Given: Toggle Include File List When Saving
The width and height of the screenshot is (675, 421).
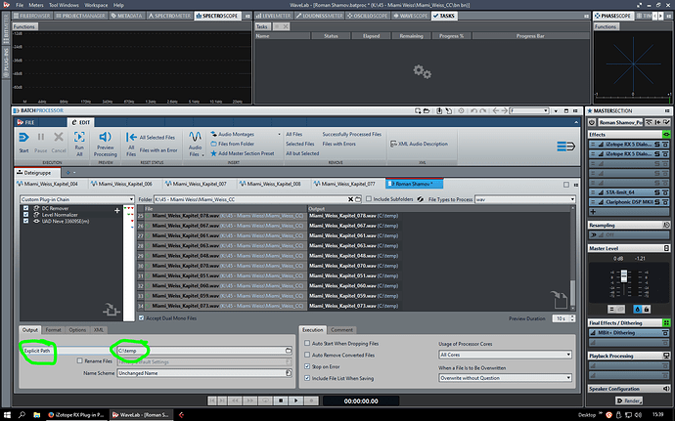Looking at the screenshot, I should point(307,378).
